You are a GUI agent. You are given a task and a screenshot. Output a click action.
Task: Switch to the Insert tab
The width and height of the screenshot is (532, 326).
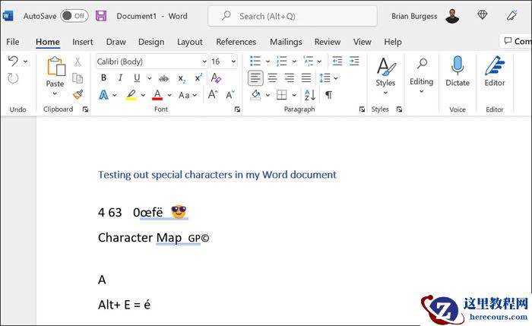click(x=83, y=42)
